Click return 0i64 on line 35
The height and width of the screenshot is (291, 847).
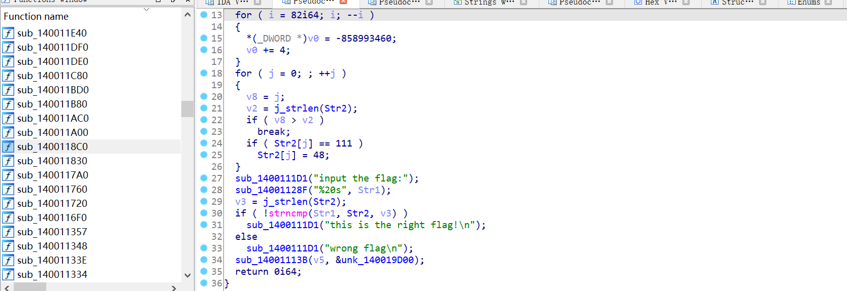[x=268, y=272]
